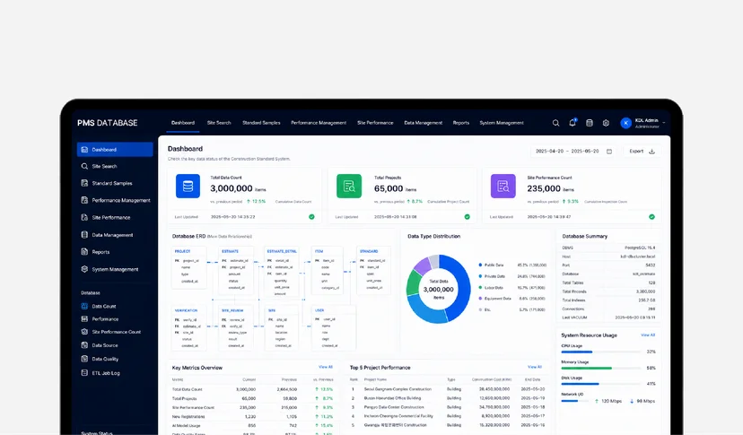Click the Export download icon
Screen dimensions: 743x435
pos(651,152)
